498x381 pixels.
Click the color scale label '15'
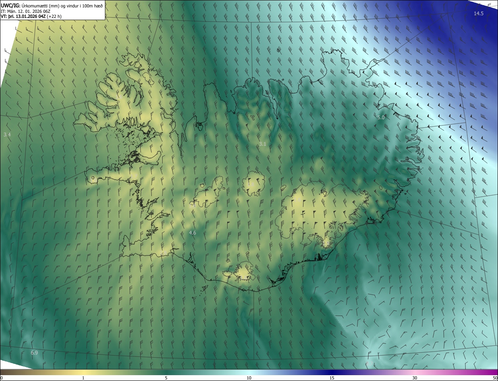[x=332, y=378]
